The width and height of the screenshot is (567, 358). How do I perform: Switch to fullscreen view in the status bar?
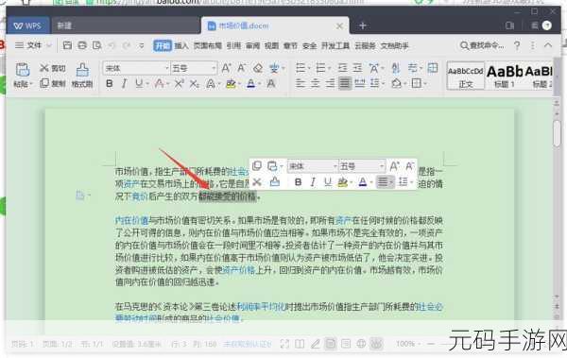click(284, 344)
